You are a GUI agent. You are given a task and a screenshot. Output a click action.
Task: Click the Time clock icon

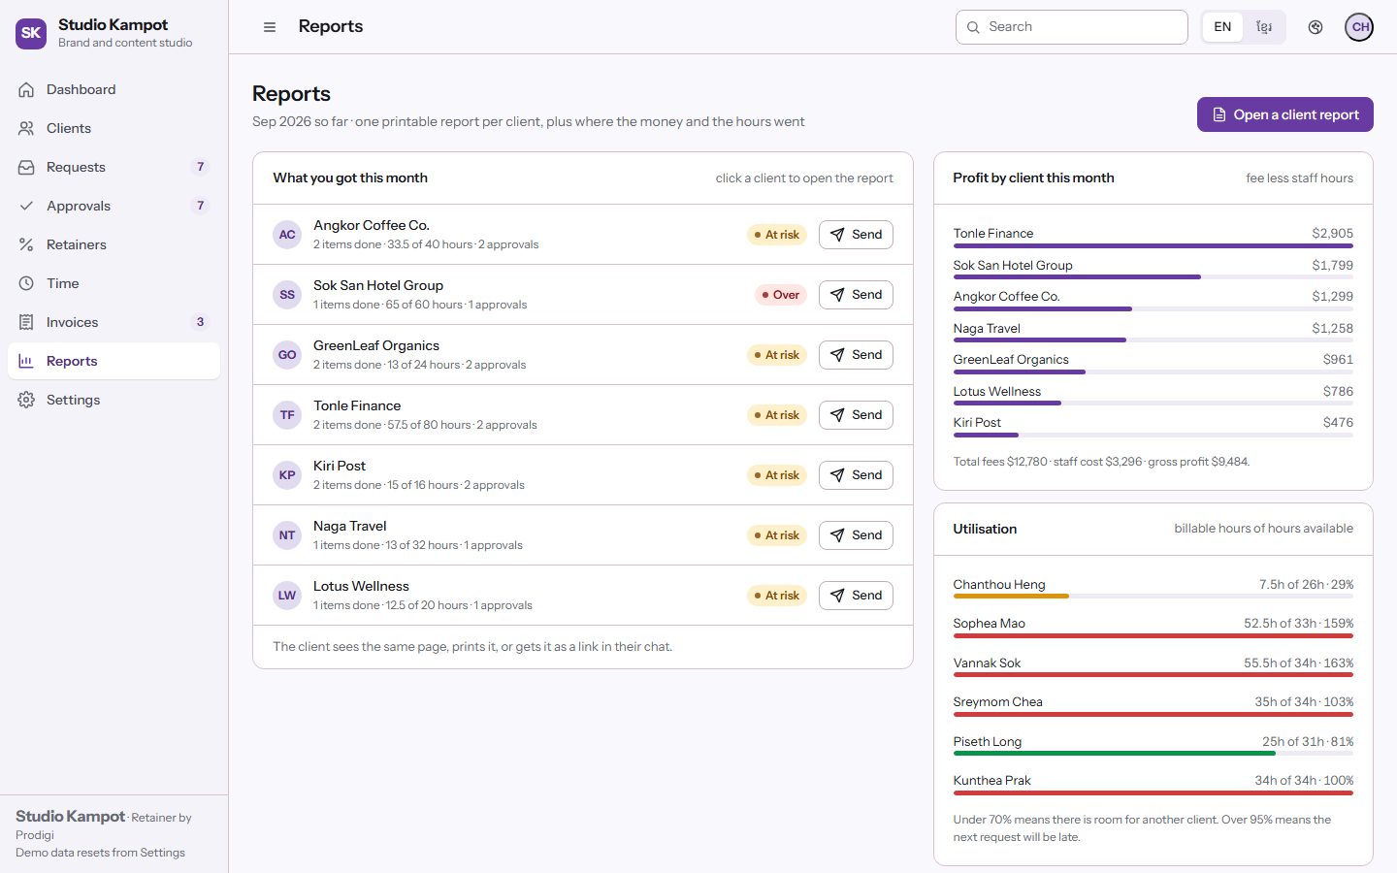tap(26, 283)
